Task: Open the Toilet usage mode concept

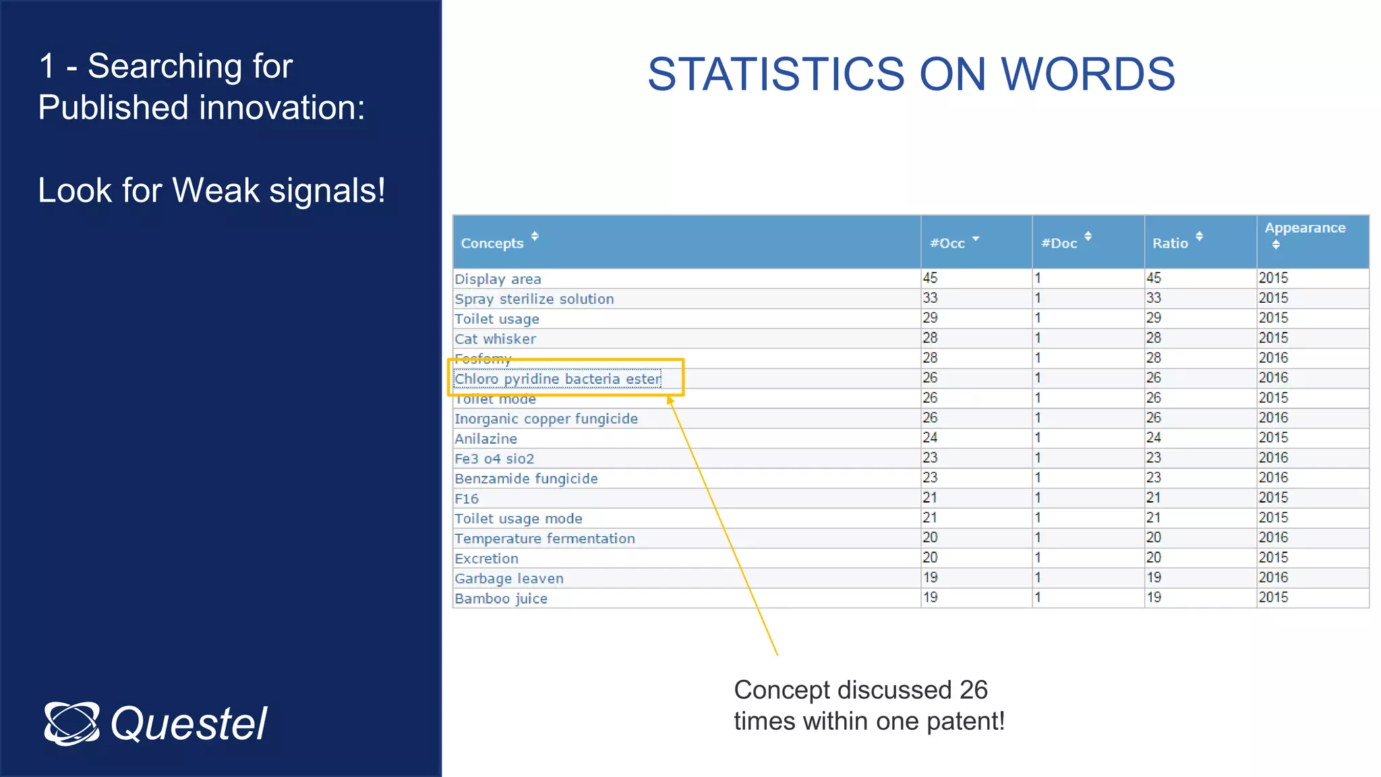Action: 519,519
